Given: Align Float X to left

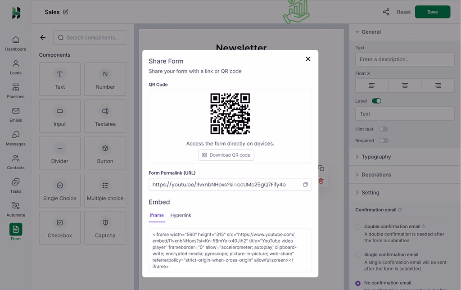Looking at the screenshot, I should point(371,86).
